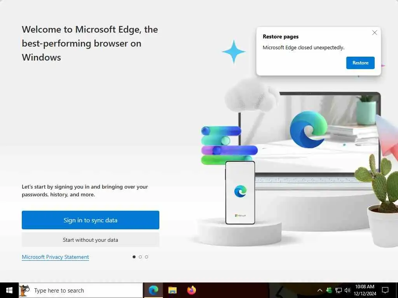
Task: Open the Microsoft Privacy Statement link
Action: click(55, 257)
